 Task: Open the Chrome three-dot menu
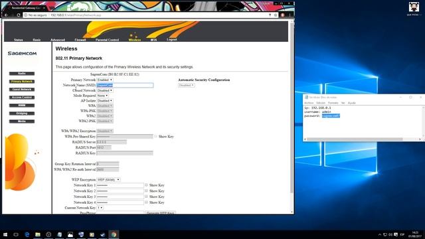coord(290,15)
